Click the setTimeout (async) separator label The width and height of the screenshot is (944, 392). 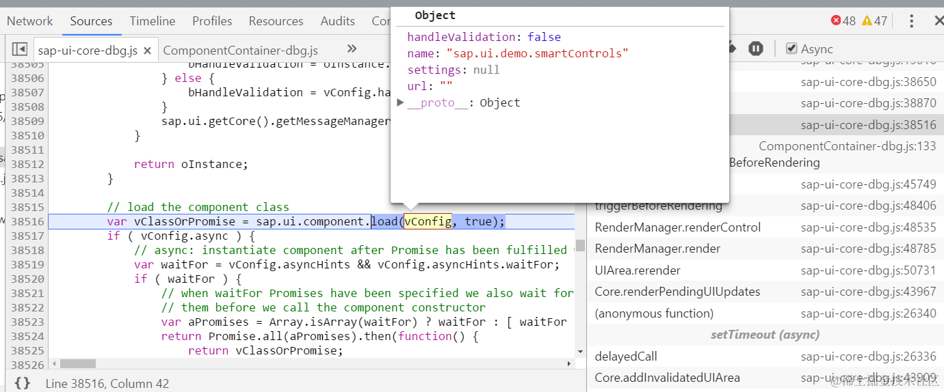765,335
